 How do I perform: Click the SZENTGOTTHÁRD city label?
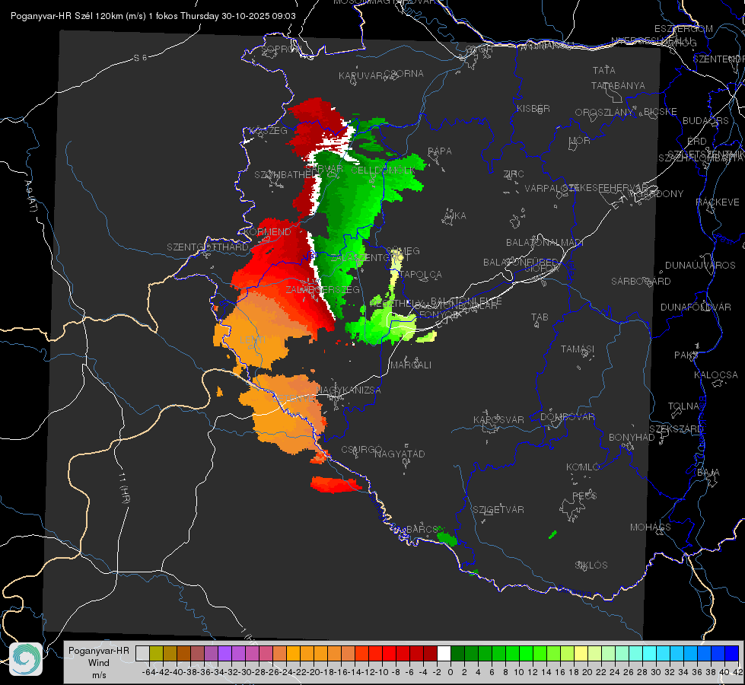[208, 247]
